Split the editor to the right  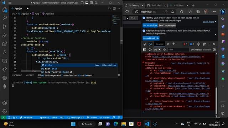click(114, 9)
